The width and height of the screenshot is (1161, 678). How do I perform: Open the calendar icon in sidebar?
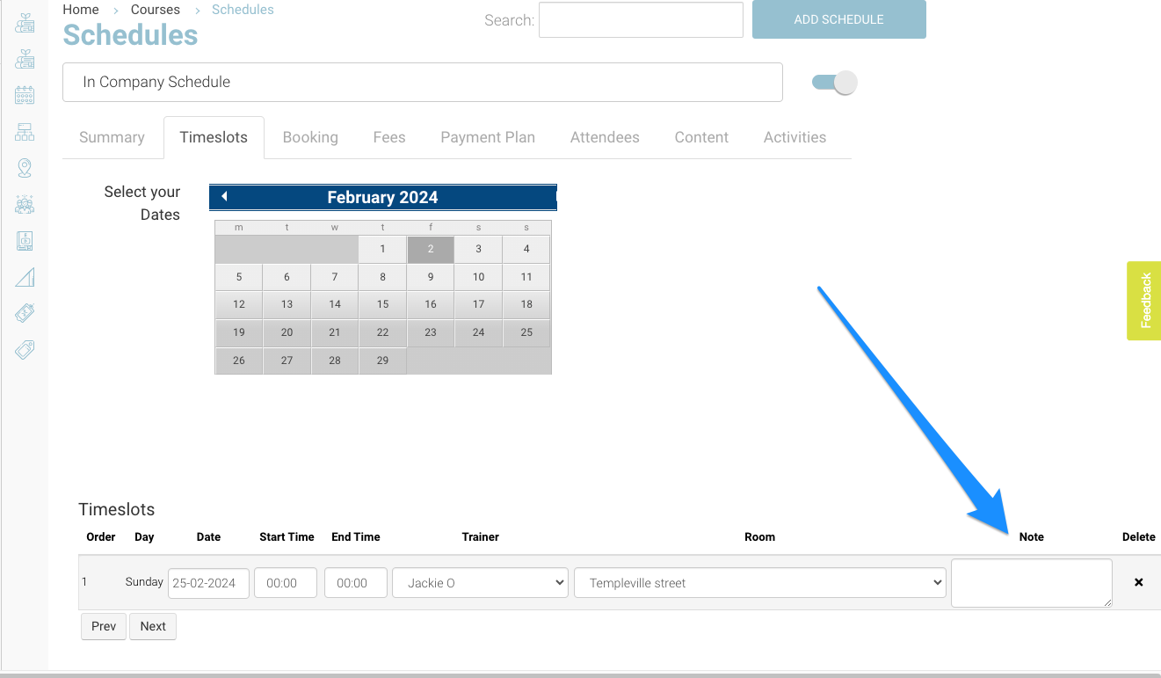(25, 96)
